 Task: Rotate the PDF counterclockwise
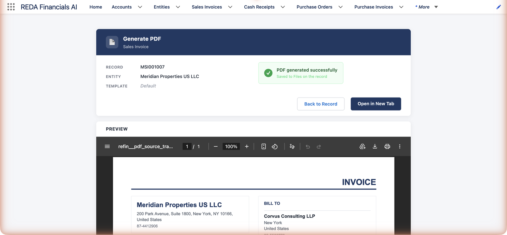[x=275, y=147]
